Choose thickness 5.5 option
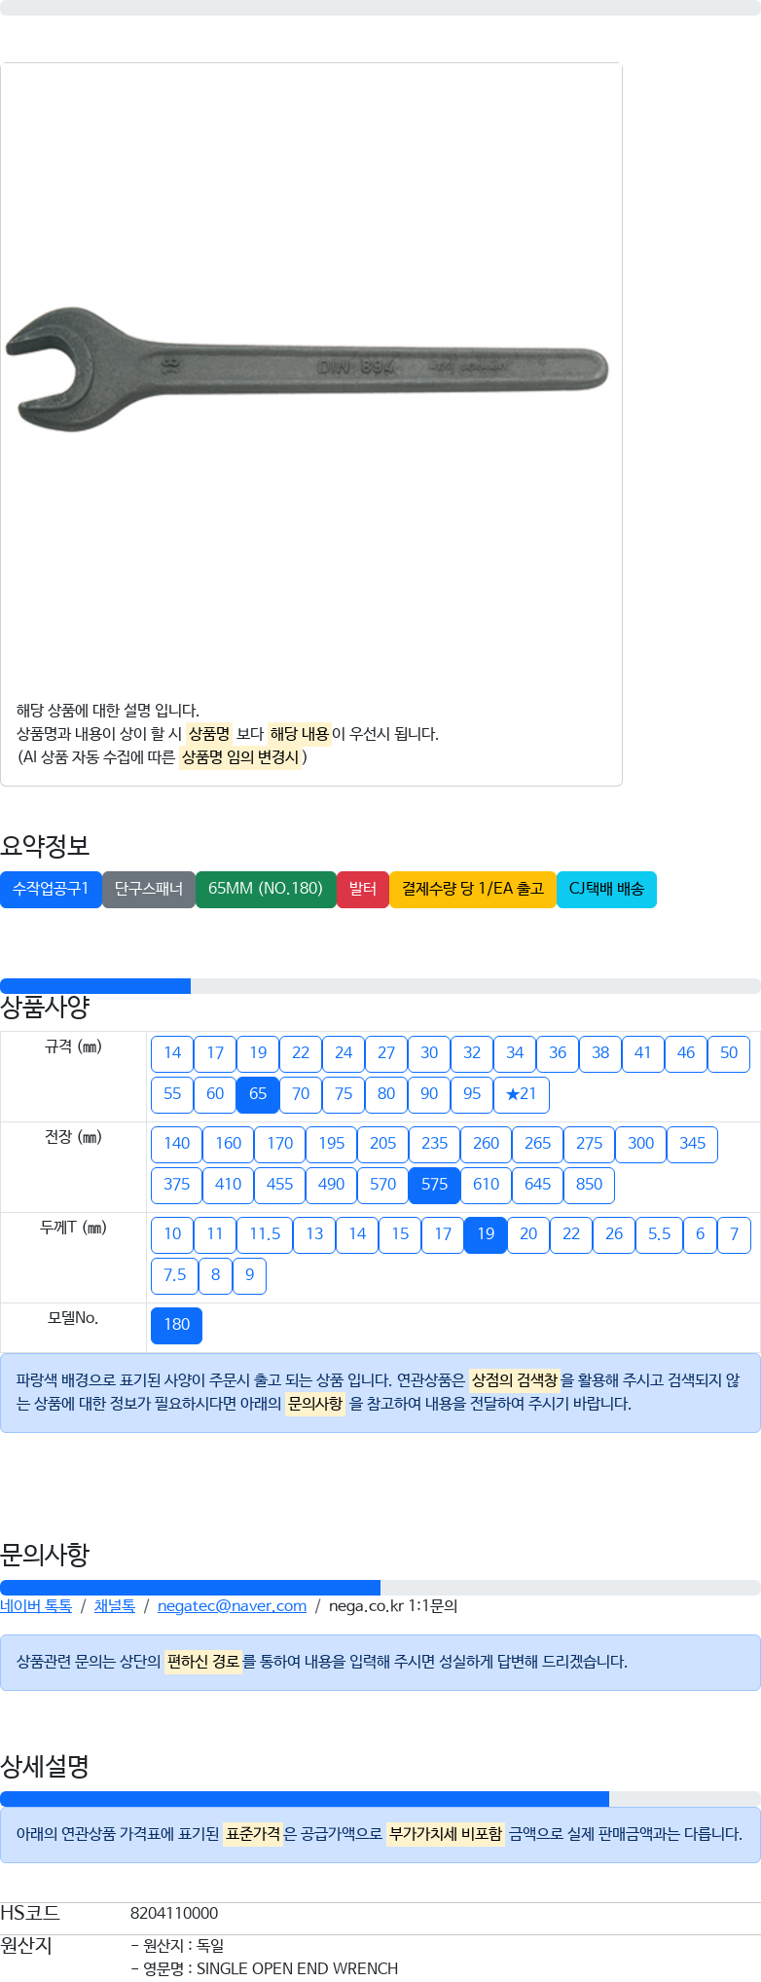The height and width of the screenshot is (1982, 761). tap(659, 1234)
